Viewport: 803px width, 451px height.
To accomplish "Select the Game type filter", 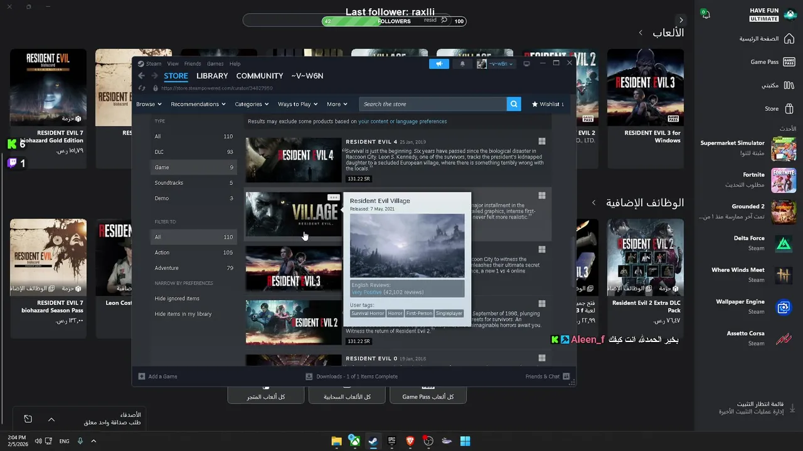I will tap(194, 167).
